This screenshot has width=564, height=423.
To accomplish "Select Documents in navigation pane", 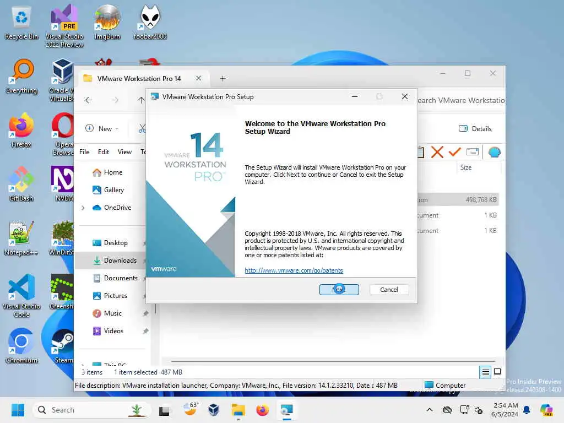I will pyautogui.click(x=115, y=278).
